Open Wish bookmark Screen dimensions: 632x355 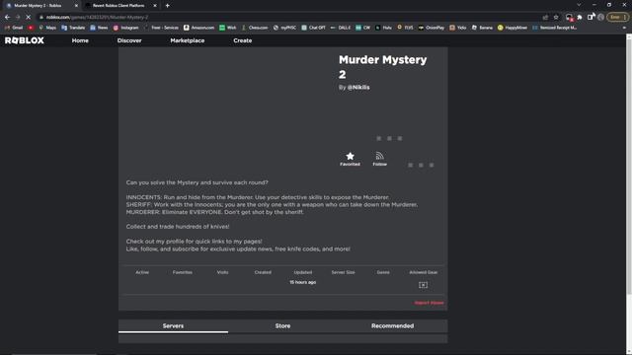pyautogui.click(x=228, y=28)
